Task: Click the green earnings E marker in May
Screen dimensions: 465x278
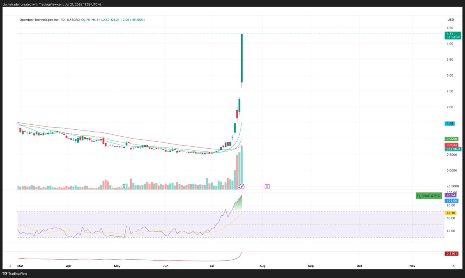Action: pyautogui.click(x=124, y=186)
